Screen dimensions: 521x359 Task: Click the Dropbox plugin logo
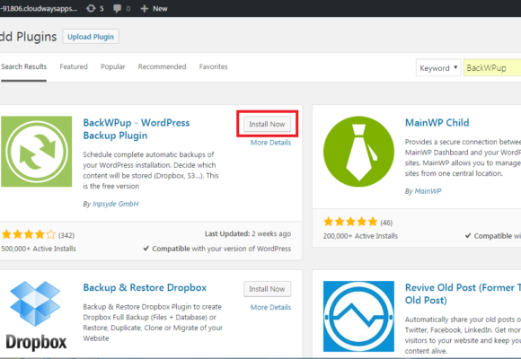[36, 316]
